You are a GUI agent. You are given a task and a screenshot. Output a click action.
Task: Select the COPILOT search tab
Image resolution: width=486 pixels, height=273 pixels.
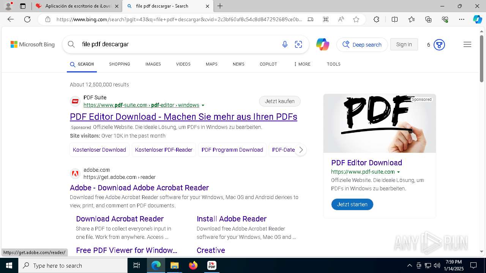click(268, 64)
